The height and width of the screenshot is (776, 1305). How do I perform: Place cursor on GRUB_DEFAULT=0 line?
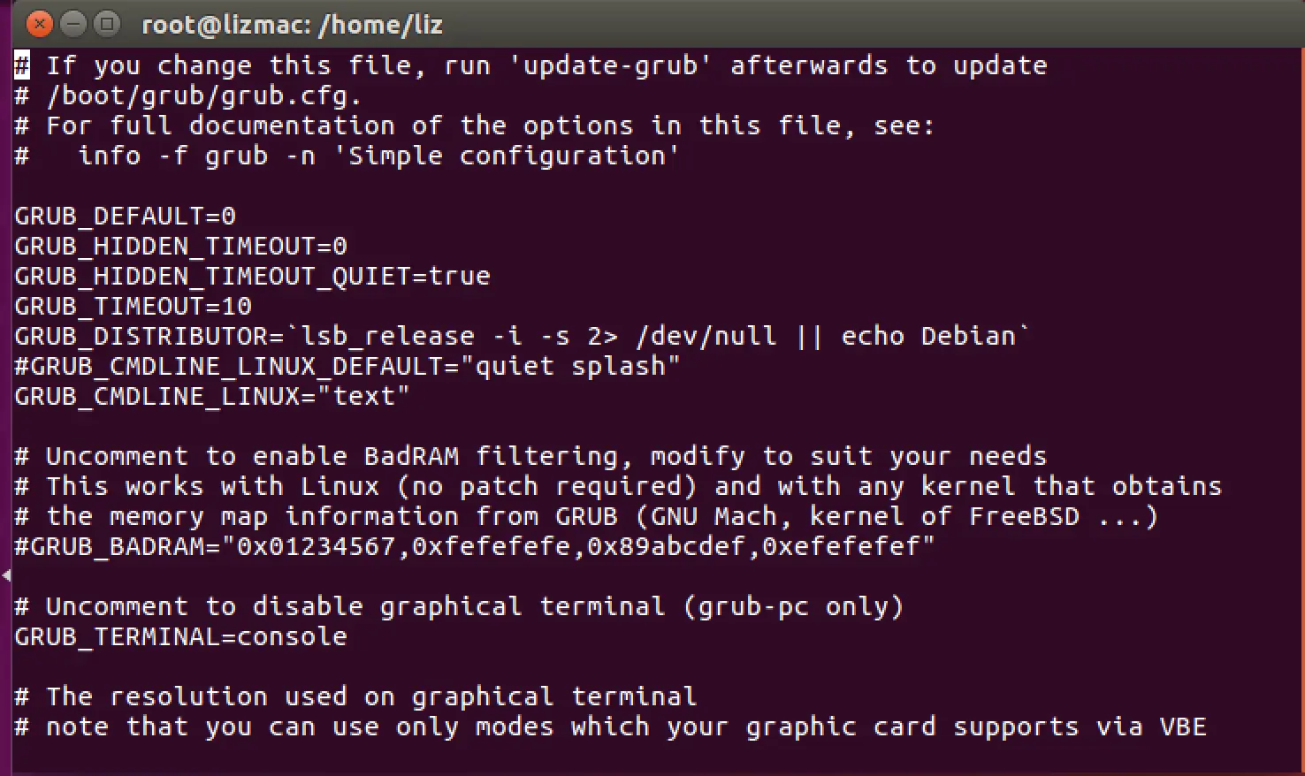[x=126, y=216]
